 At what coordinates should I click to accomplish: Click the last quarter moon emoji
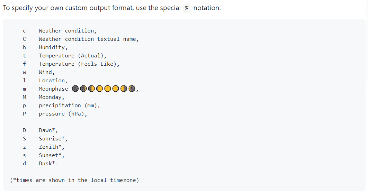click(x=124, y=89)
